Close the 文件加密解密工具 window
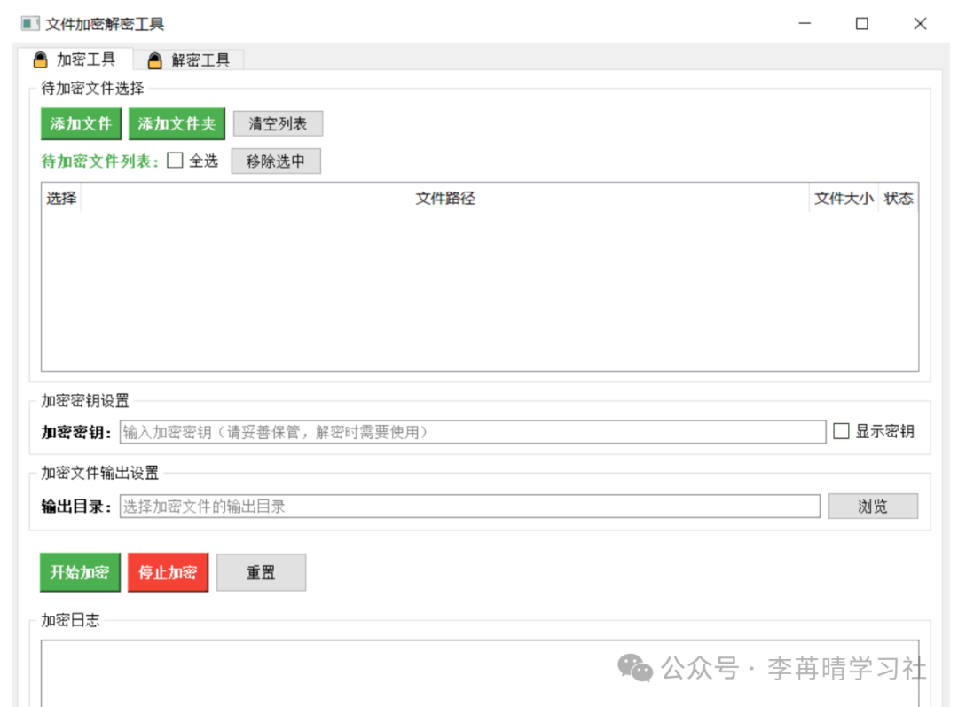958x707 pixels. coord(920,24)
